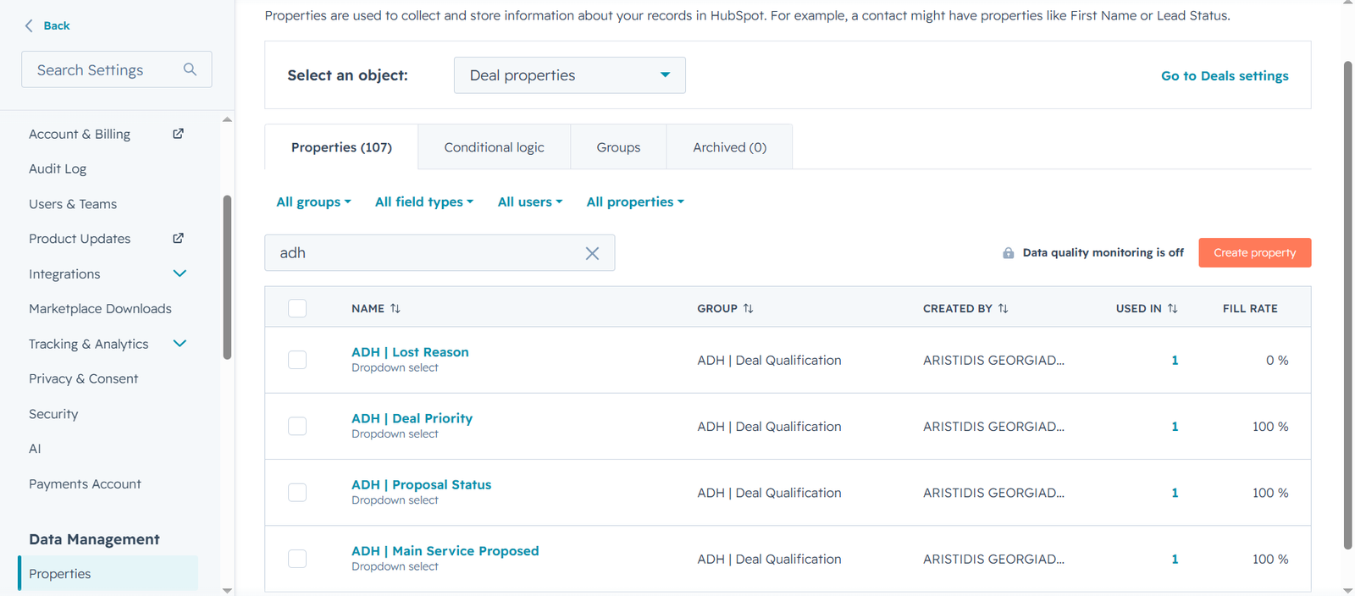Check the ADH | Proposal Status row checkbox
This screenshot has width=1355, height=596.
coord(297,492)
